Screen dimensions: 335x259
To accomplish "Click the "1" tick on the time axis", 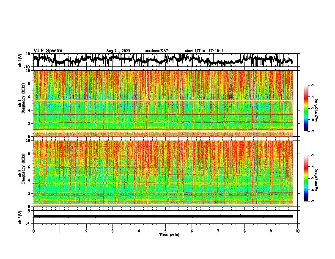I will pos(60,231).
